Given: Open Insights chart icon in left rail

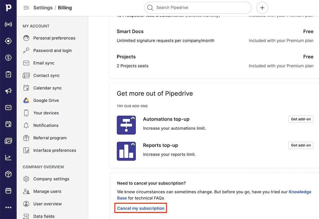Looking at the screenshot, I should [8, 157].
